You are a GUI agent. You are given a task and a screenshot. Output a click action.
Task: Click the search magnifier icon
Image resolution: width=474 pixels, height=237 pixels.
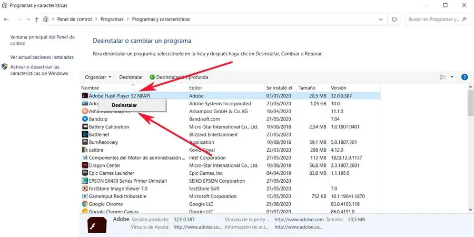pos(465,19)
